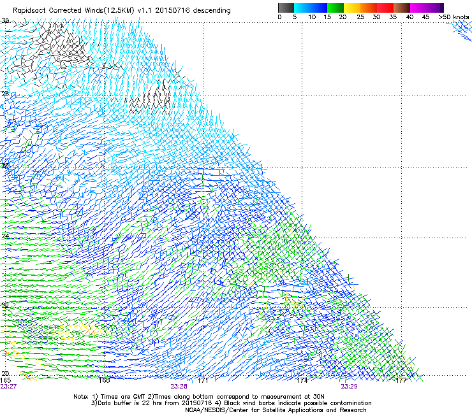Click the longitude label 168
Viewport: 472px width, 414px height.
(104, 380)
